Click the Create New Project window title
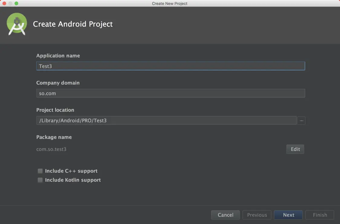The height and width of the screenshot is (224, 340). pyautogui.click(x=170, y=3)
